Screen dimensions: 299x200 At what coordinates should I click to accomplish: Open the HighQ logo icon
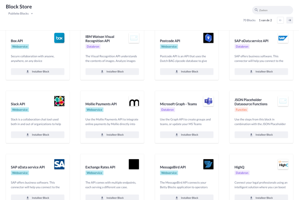283,164
